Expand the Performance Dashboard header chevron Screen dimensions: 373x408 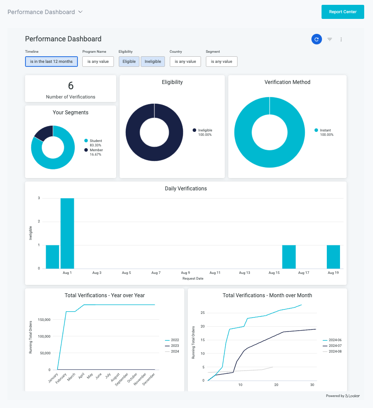point(80,12)
